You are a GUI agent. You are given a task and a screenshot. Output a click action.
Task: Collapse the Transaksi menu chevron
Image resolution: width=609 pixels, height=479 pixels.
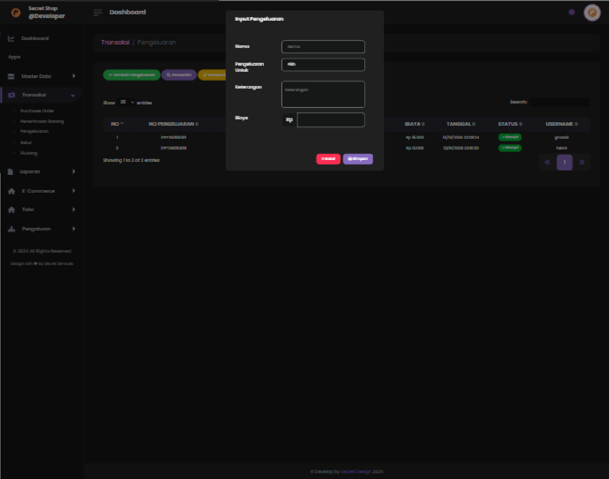(73, 96)
